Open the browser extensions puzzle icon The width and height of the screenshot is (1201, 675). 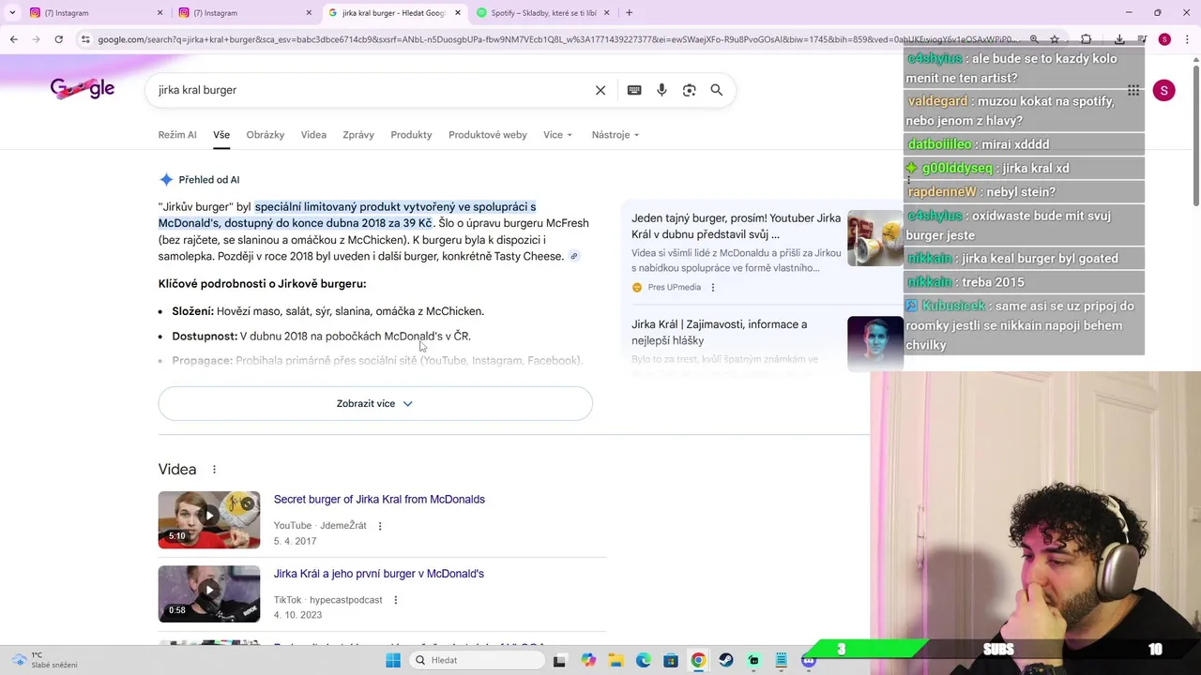tap(1086, 39)
